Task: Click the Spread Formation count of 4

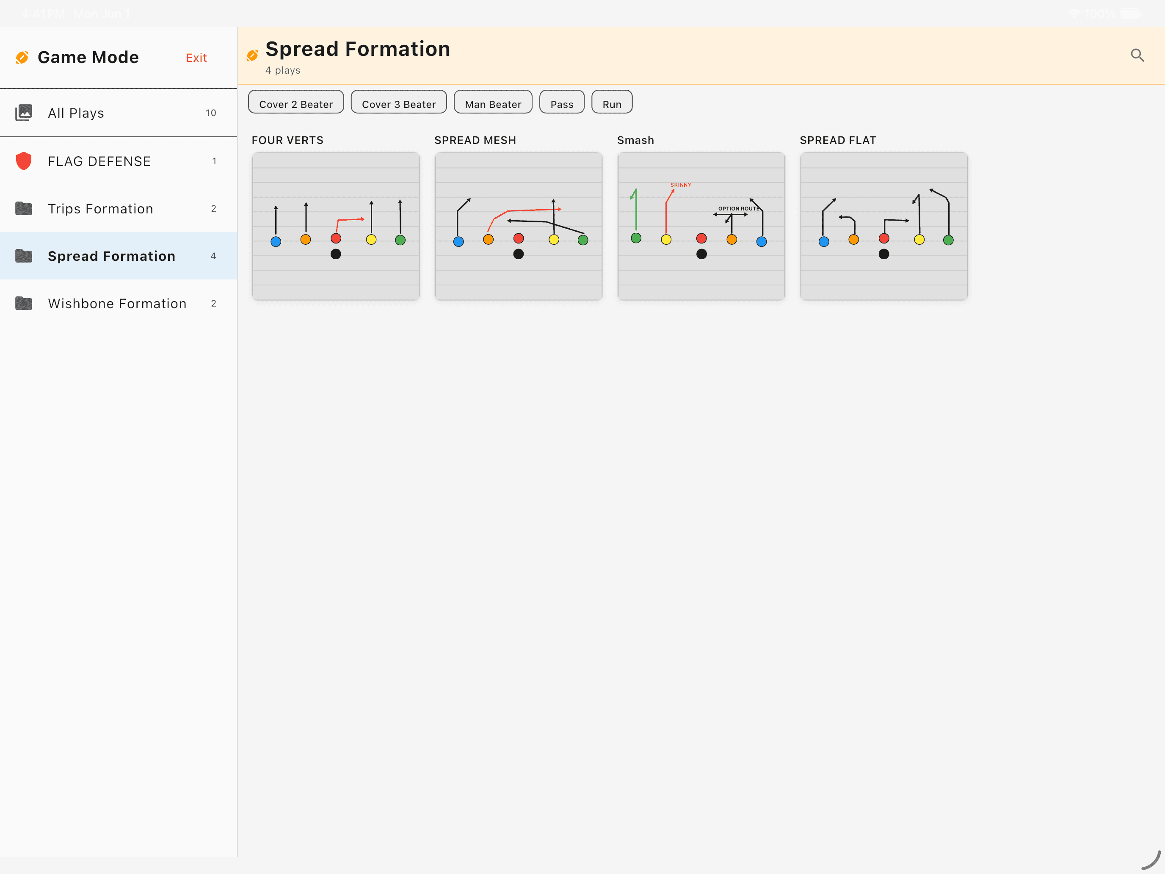Action: (213, 256)
